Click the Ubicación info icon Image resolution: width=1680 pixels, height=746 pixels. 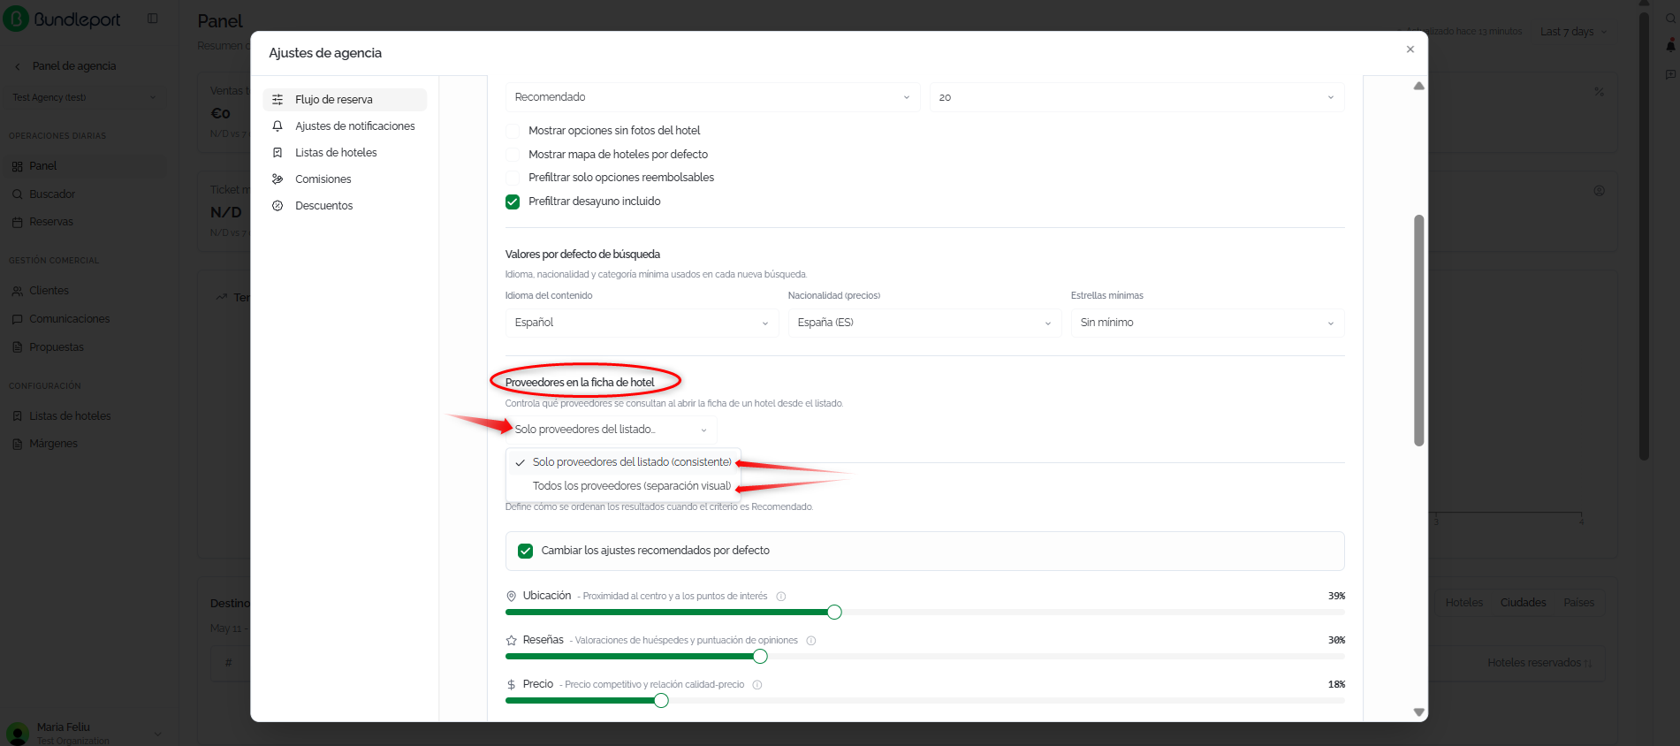pyautogui.click(x=781, y=597)
